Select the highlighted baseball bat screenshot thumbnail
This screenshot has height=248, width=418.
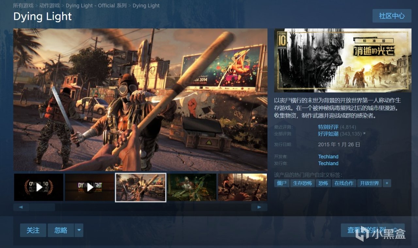tap(141, 187)
